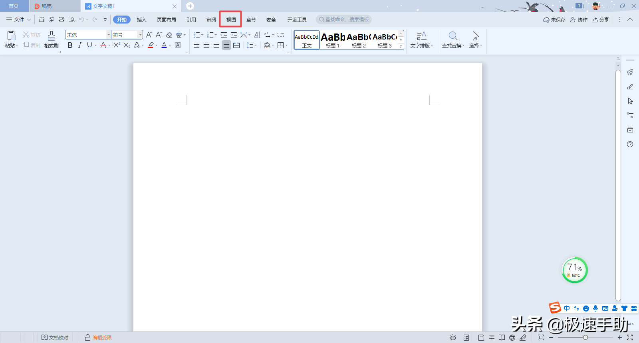This screenshot has width=639, height=343.
Task: Open the font name dropdown 宋体
Action: (109, 35)
